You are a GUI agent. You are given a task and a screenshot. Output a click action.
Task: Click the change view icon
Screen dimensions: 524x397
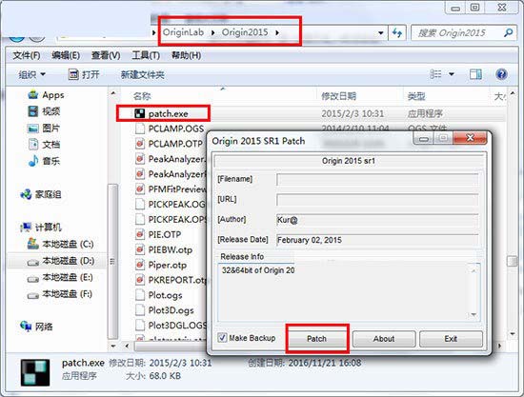coord(435,74)
